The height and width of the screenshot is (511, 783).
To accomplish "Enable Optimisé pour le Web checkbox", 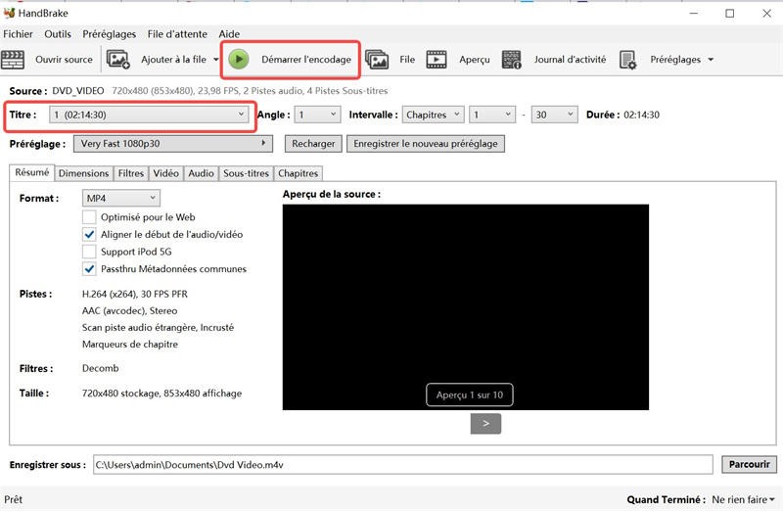I will (x=89, y=216).
